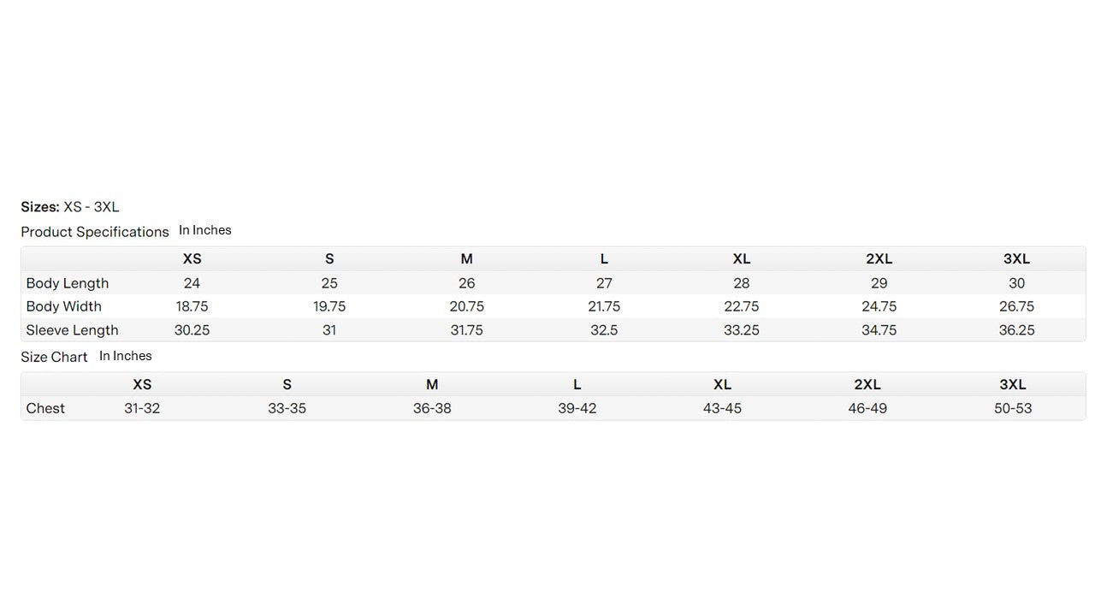1095x616 pixels.
Task: Click the Chest row label
Action: coord(45,408)
